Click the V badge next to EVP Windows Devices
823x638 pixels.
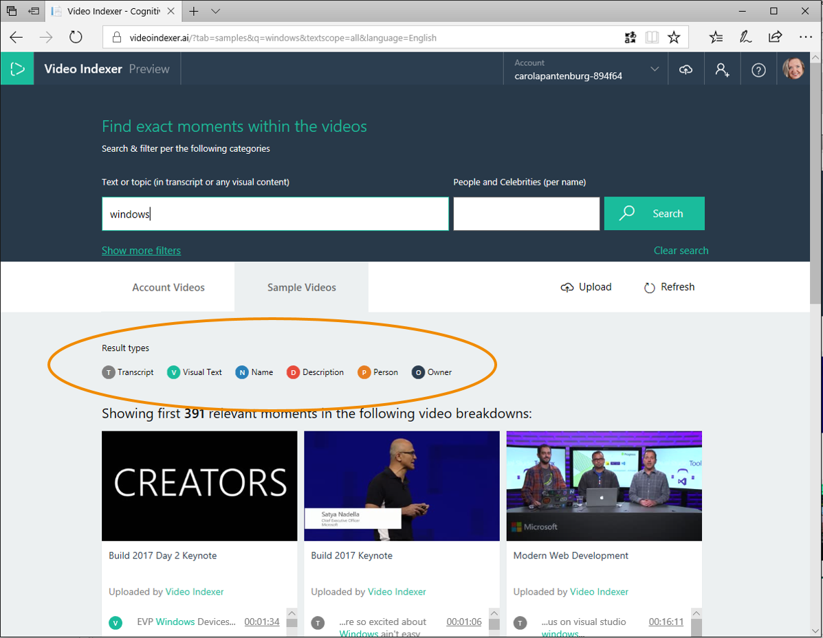pyautogui.click(x=116, y=623)
